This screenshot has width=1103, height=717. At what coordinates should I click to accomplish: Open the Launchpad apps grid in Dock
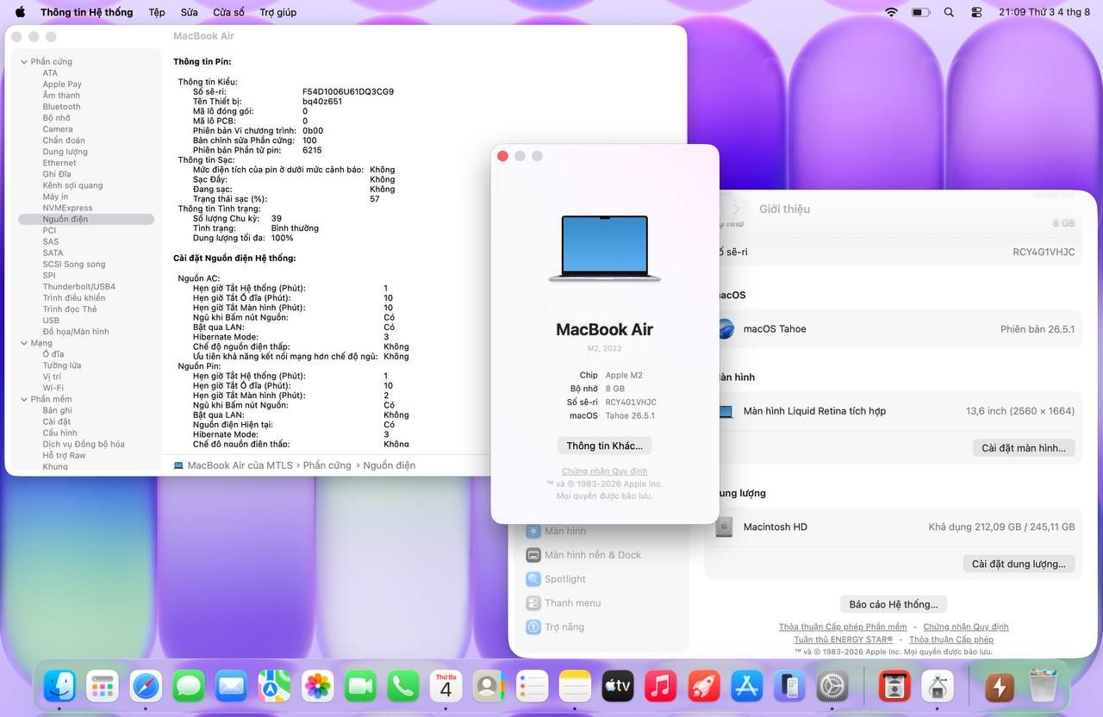[x=103, y=686]
